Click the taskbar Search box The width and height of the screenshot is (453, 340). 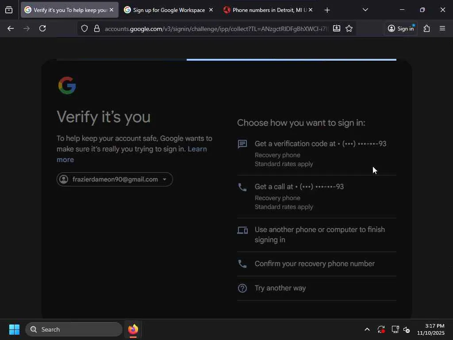tap(74, 329)
